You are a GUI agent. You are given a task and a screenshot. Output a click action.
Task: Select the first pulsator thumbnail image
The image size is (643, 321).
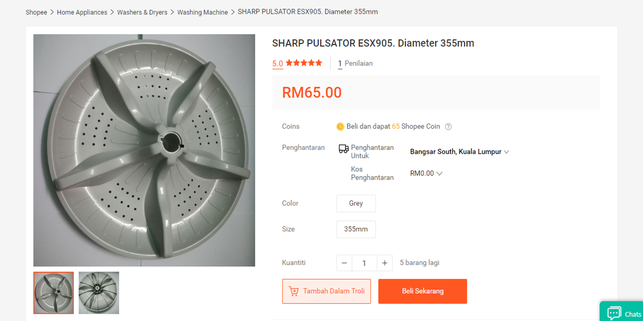click(54, 293)
